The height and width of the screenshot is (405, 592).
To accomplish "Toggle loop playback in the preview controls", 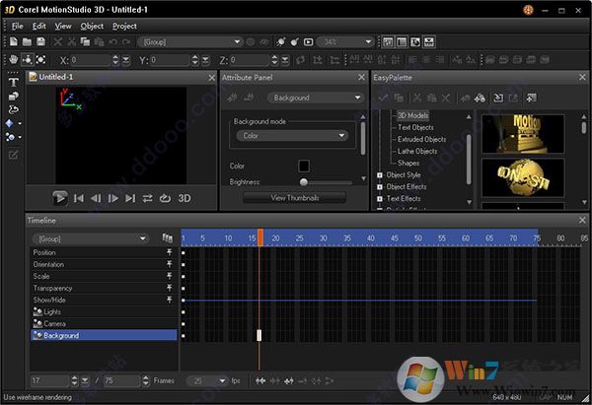I will click(165, 198).
